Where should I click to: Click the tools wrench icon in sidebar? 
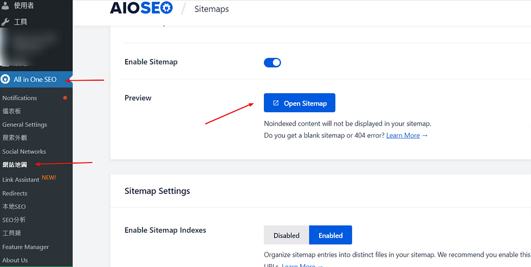click(5, 22)
